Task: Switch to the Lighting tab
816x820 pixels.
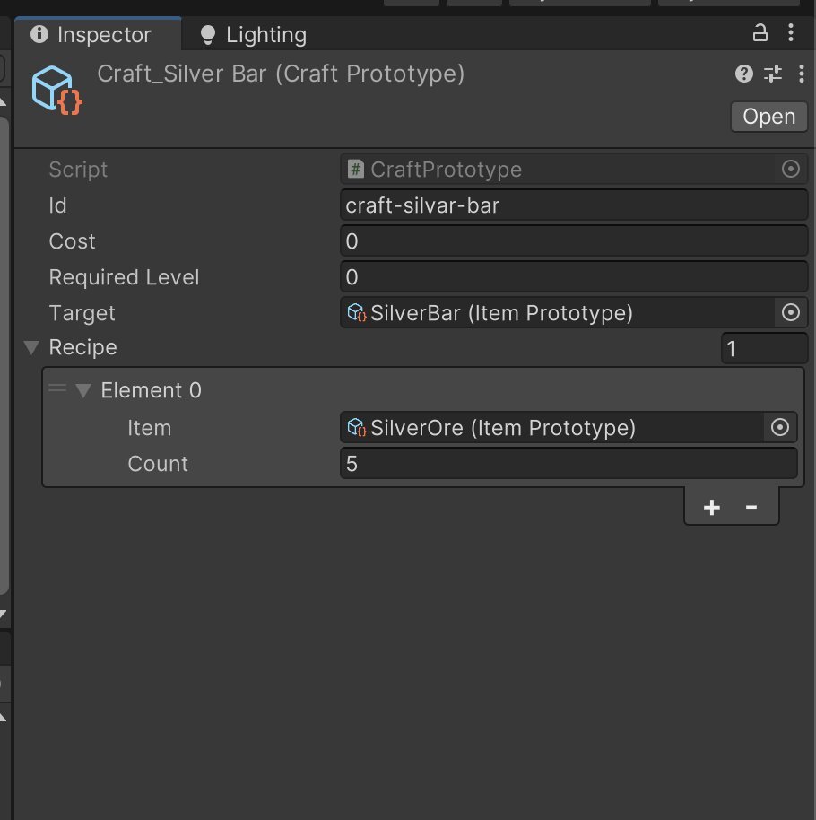Action: click(x=253, y=35)
